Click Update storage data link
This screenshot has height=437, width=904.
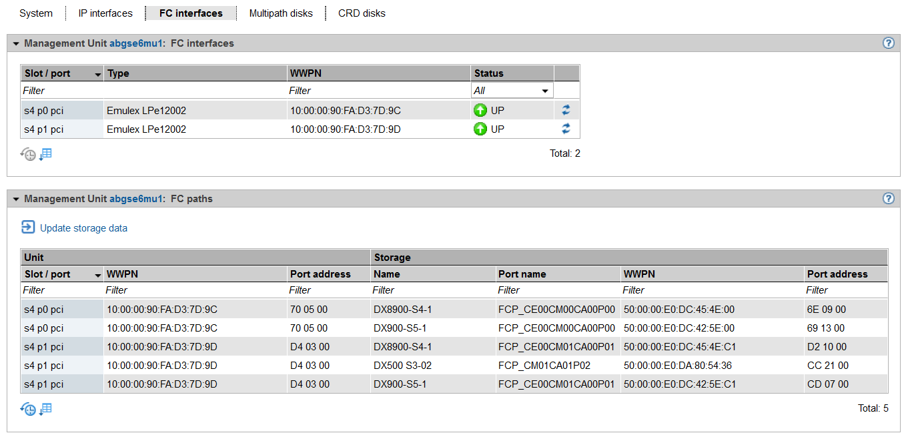[83, 228]
